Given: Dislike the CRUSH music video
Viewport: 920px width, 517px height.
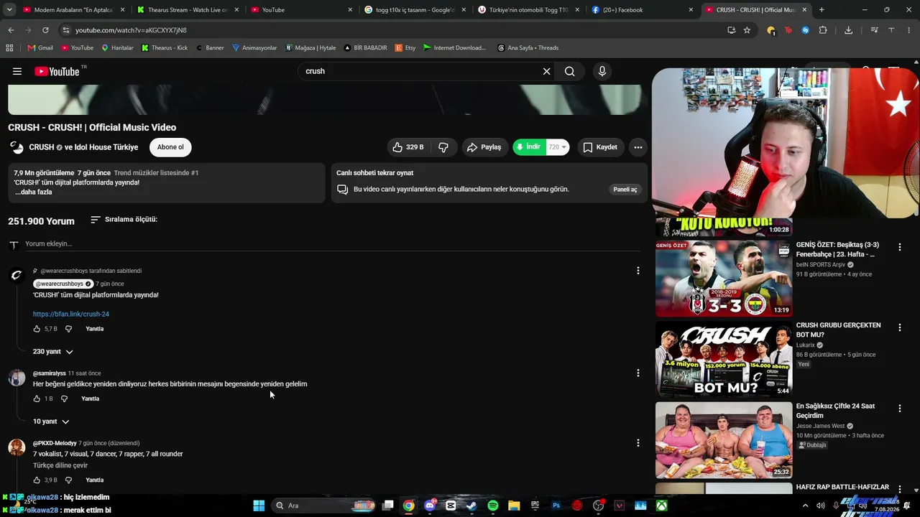Looking at the screenshot, I should [x=443, y=147].
